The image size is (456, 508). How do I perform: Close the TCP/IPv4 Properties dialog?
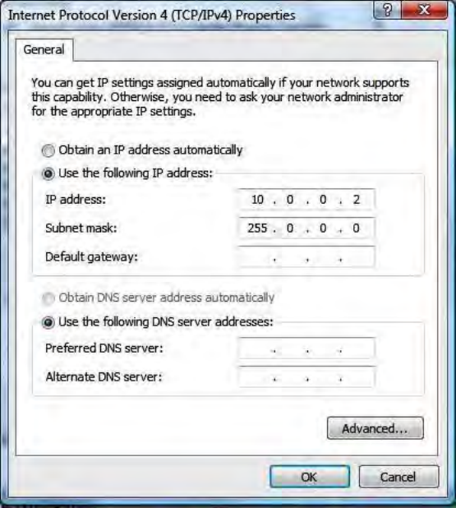pos(424,11)
